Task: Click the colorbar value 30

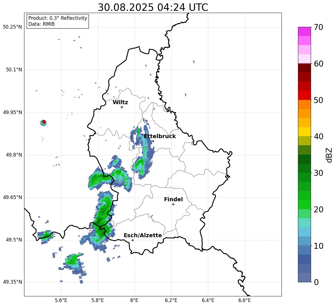Action: click(x=319, y=173)
